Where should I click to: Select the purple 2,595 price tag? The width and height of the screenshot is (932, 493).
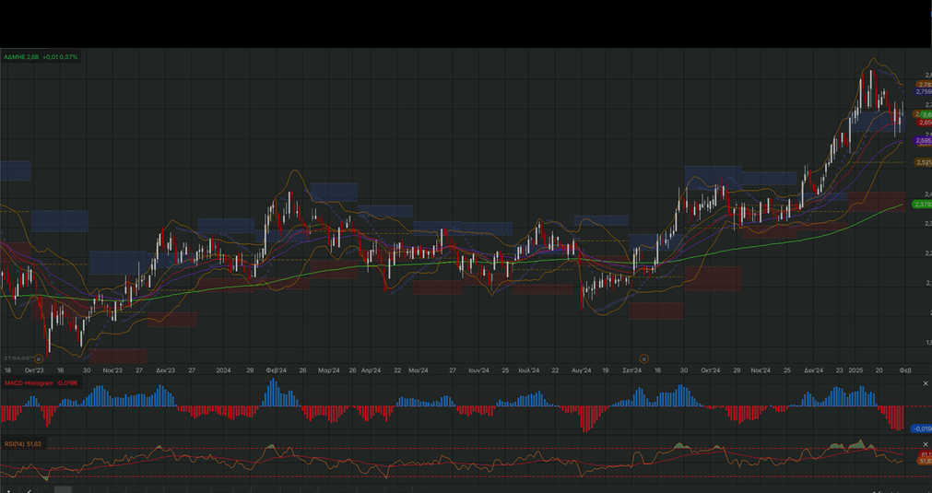923,141
